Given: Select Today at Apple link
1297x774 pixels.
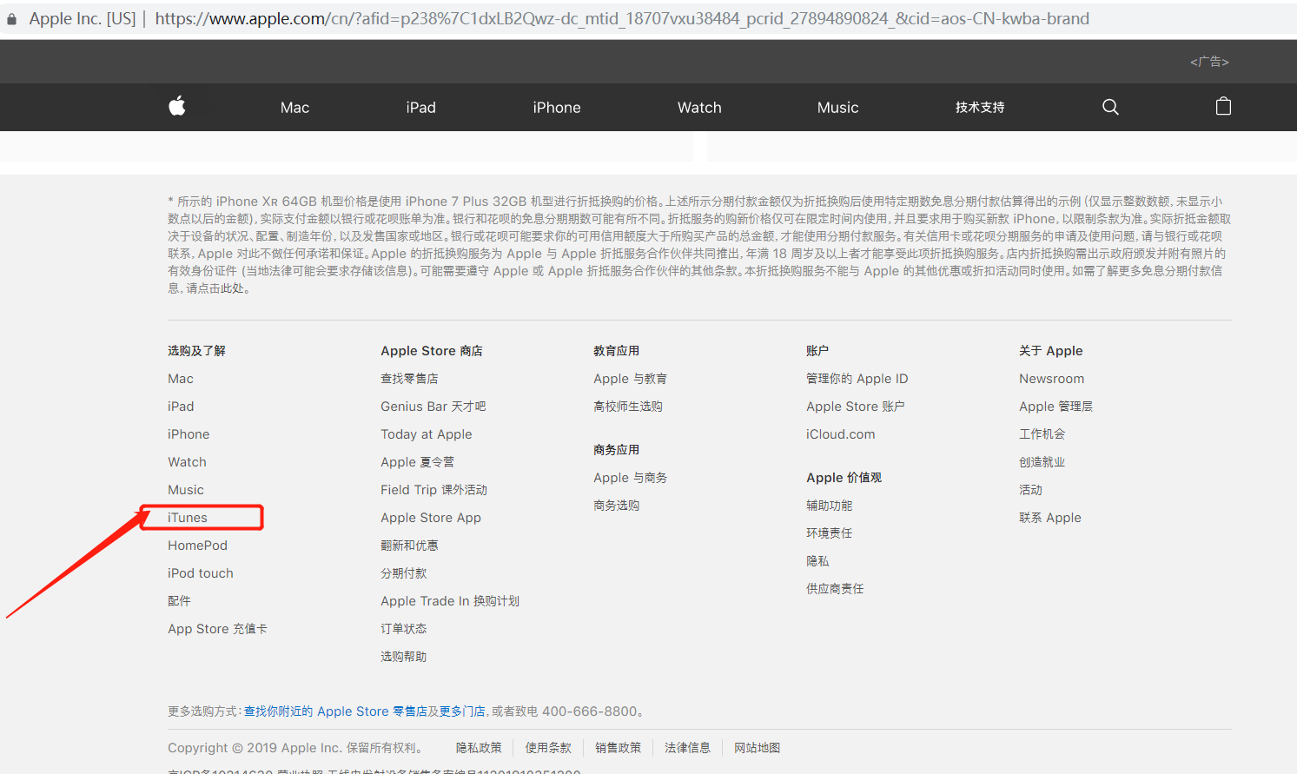Looking at the screenshot, I should coord(426,434).
